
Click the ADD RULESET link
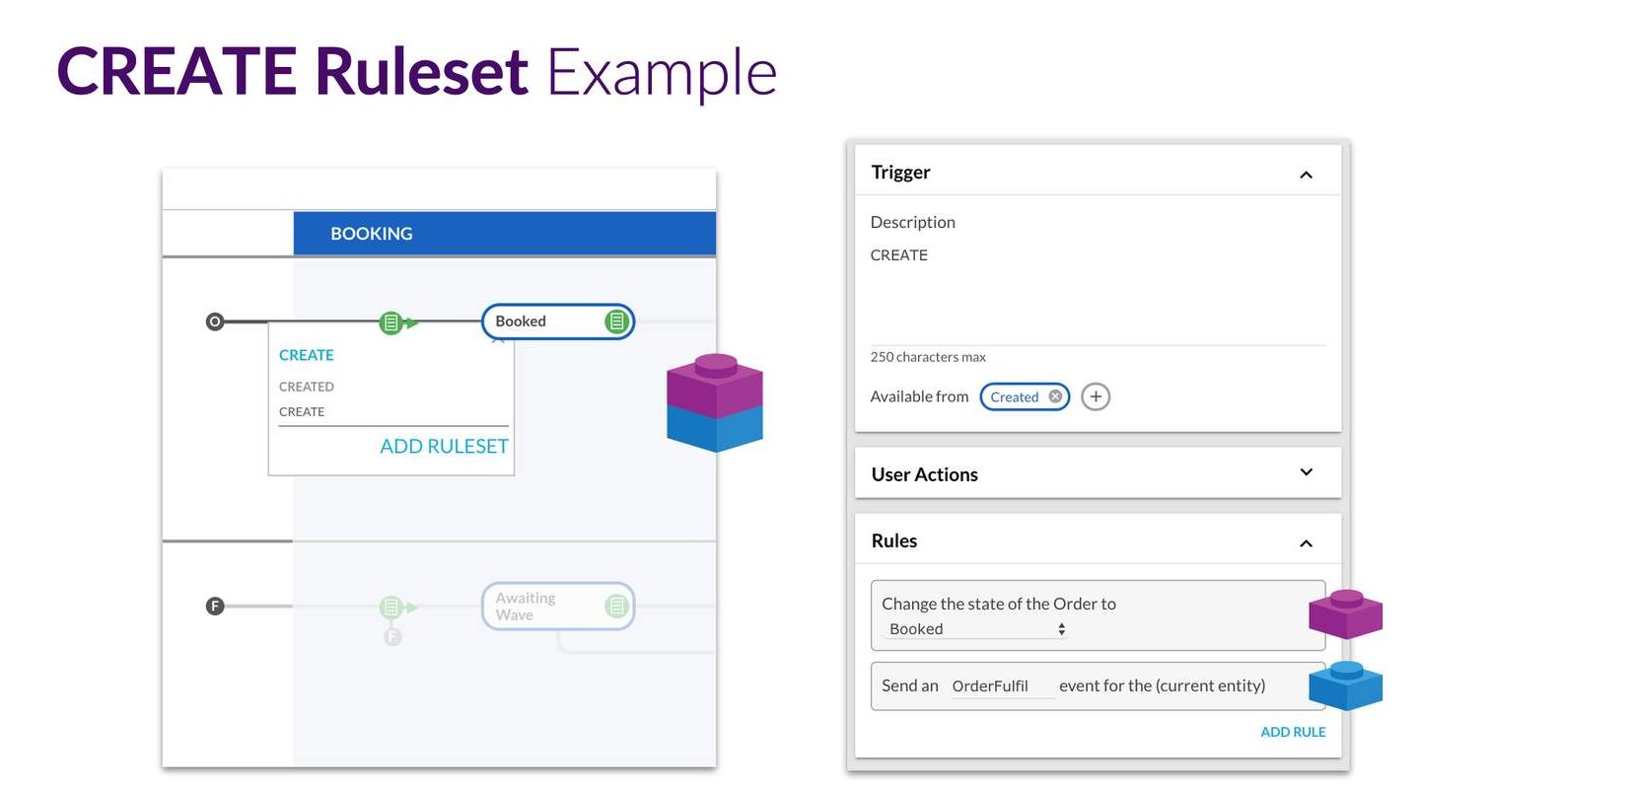coord(444,447)
